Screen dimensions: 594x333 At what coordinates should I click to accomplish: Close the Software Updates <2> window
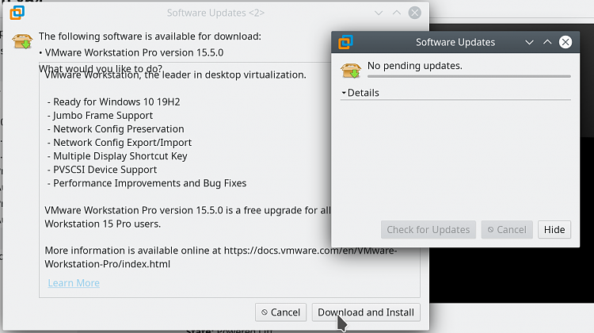415,13
